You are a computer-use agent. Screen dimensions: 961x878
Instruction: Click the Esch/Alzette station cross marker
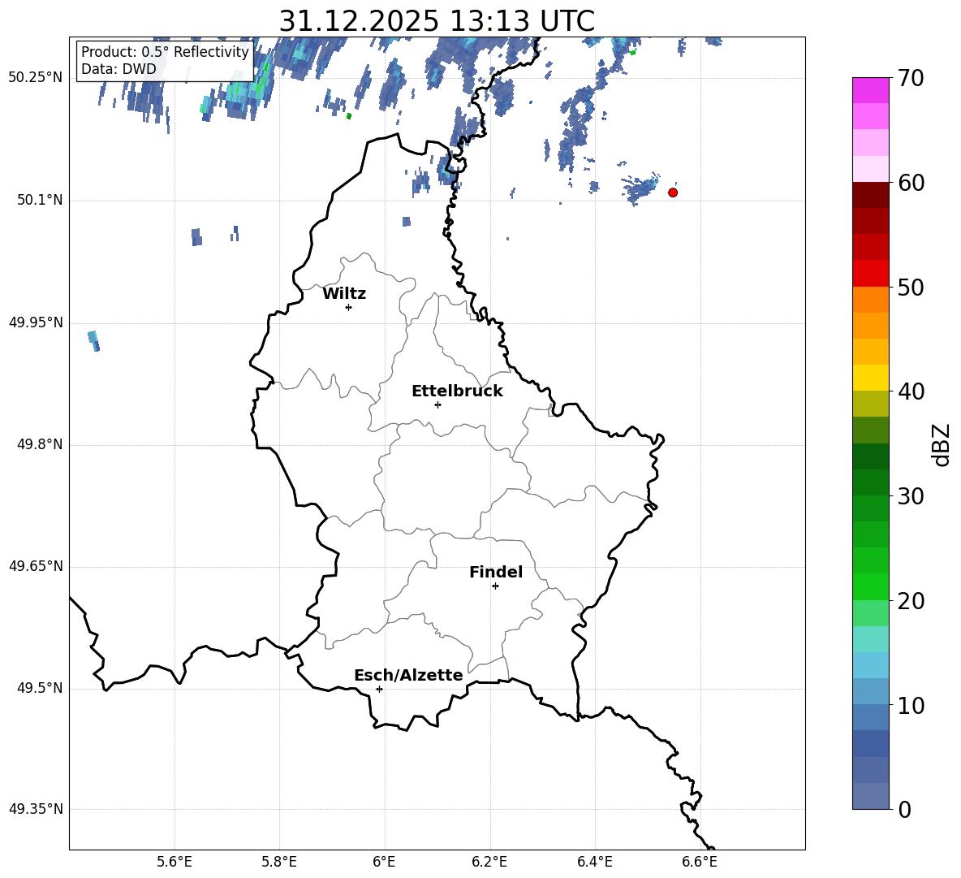click(379, 689)
